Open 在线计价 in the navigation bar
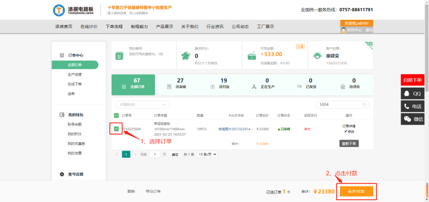 tap(89, 27)
